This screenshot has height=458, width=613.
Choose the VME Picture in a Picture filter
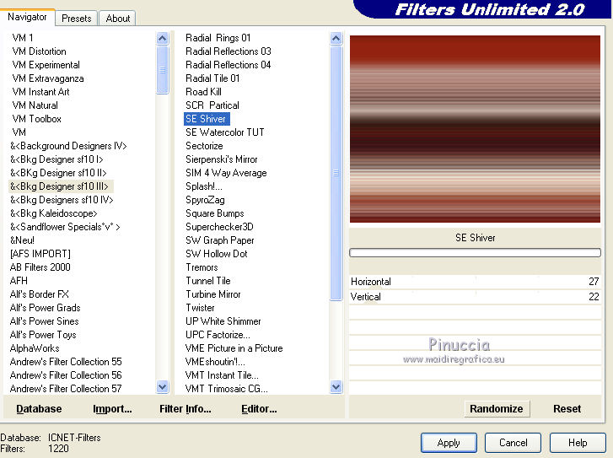tap(234, 348)
